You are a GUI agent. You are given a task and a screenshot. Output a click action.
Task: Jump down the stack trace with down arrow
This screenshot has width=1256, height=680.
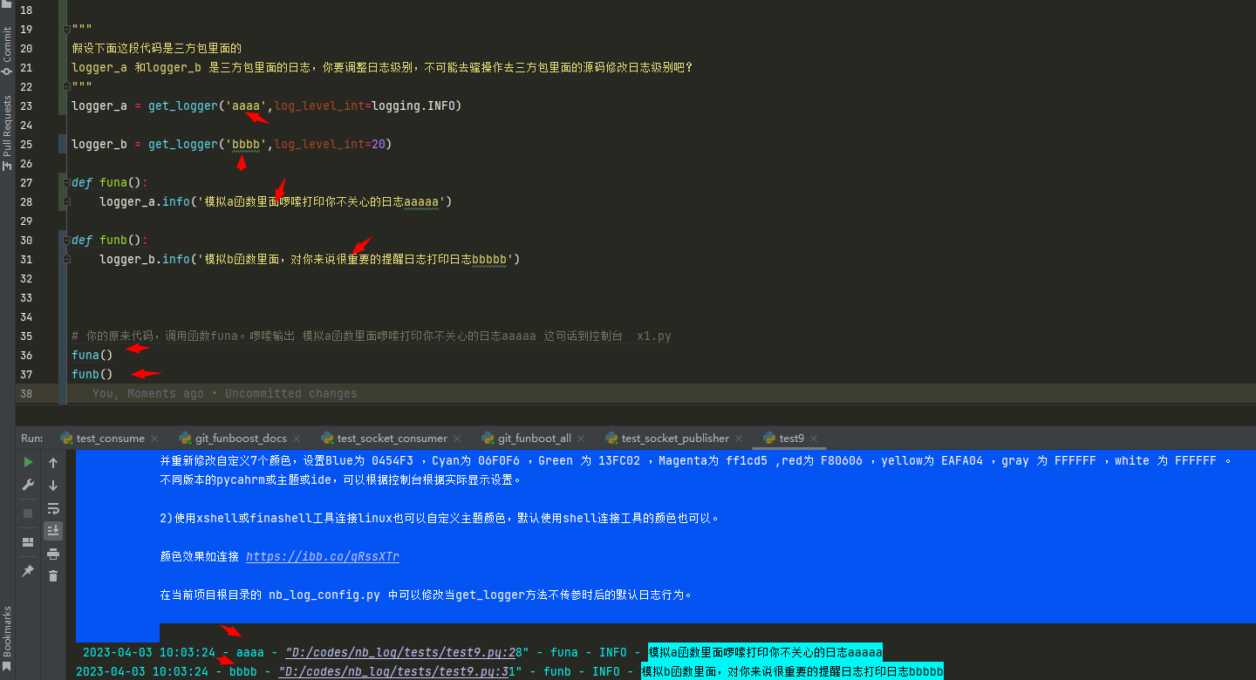coord(53,485)
